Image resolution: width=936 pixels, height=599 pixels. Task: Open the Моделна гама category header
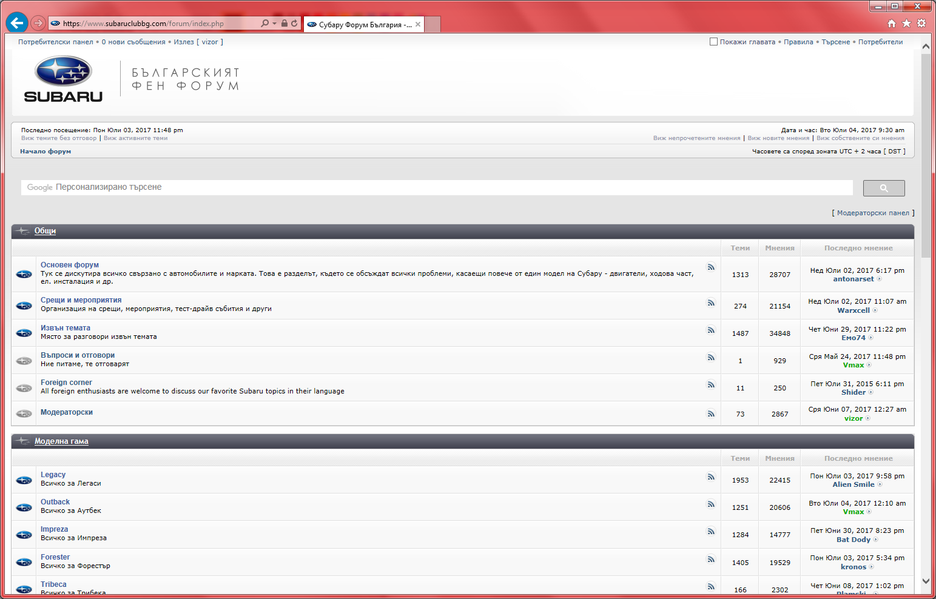(x=61, y=441)
